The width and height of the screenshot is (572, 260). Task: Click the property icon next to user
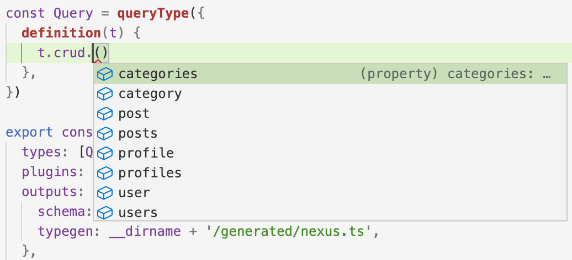click(104, 193)
